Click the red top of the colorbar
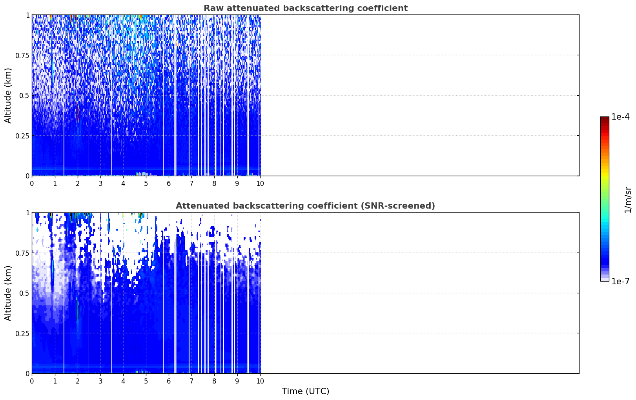Viewport: 636px width, 400px height. click(x=605, y=122)
